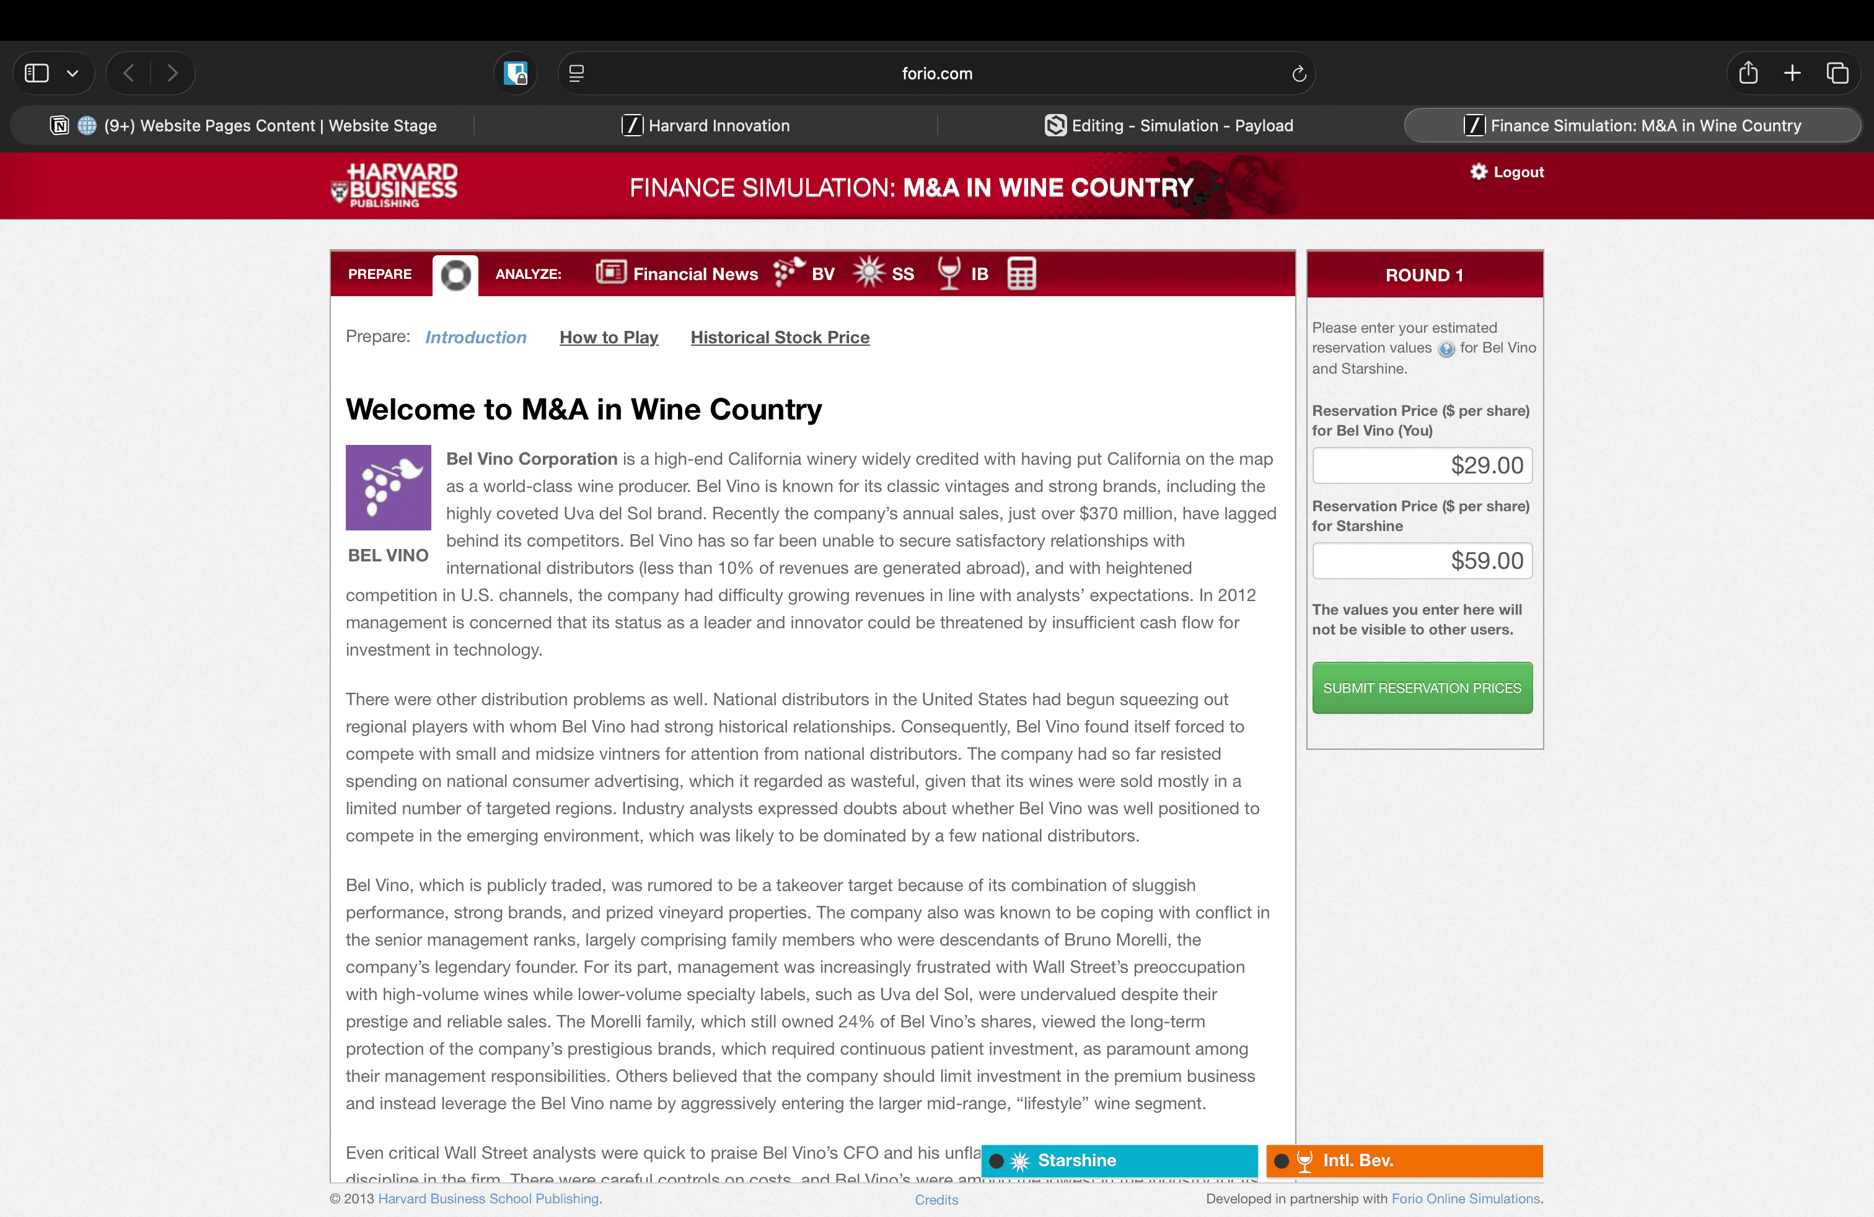This screenshot has width=1874, height=1217.
Task: Click the reservation values help icon
Action: (1446, 349)
